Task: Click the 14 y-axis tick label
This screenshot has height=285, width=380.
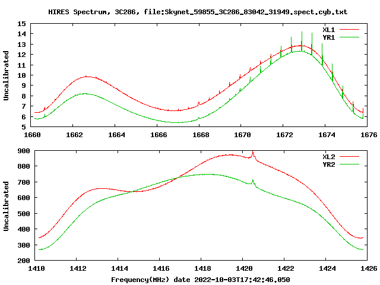Action: point(21,34)
